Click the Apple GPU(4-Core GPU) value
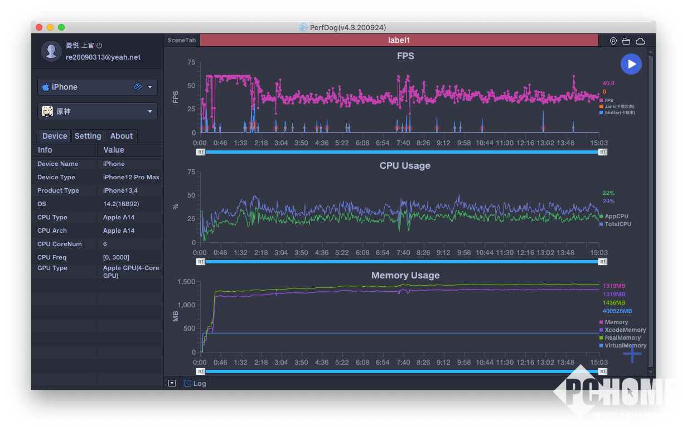The image size is (687, 431). [131, 272]
